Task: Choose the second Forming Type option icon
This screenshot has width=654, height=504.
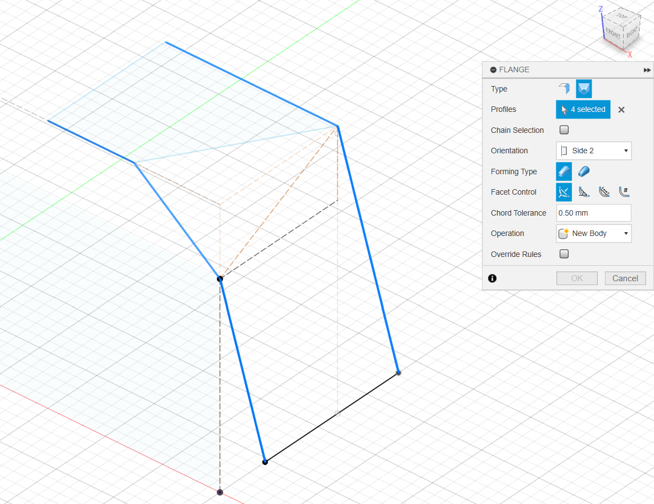Action: tap(583, 171)
